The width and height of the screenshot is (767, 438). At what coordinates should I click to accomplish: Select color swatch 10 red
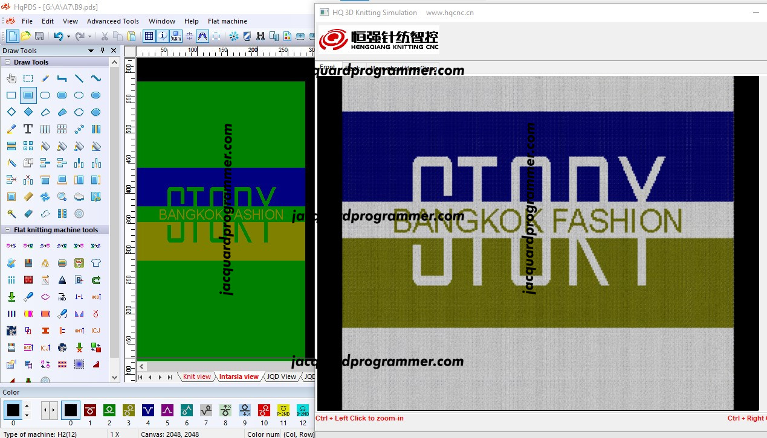click(x=264, y=410)
